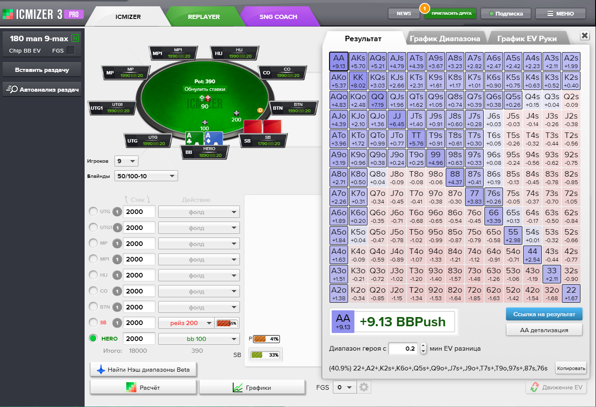Close the results panel with X
Viewport: 596px width, 407px height.
pos(585,36)
